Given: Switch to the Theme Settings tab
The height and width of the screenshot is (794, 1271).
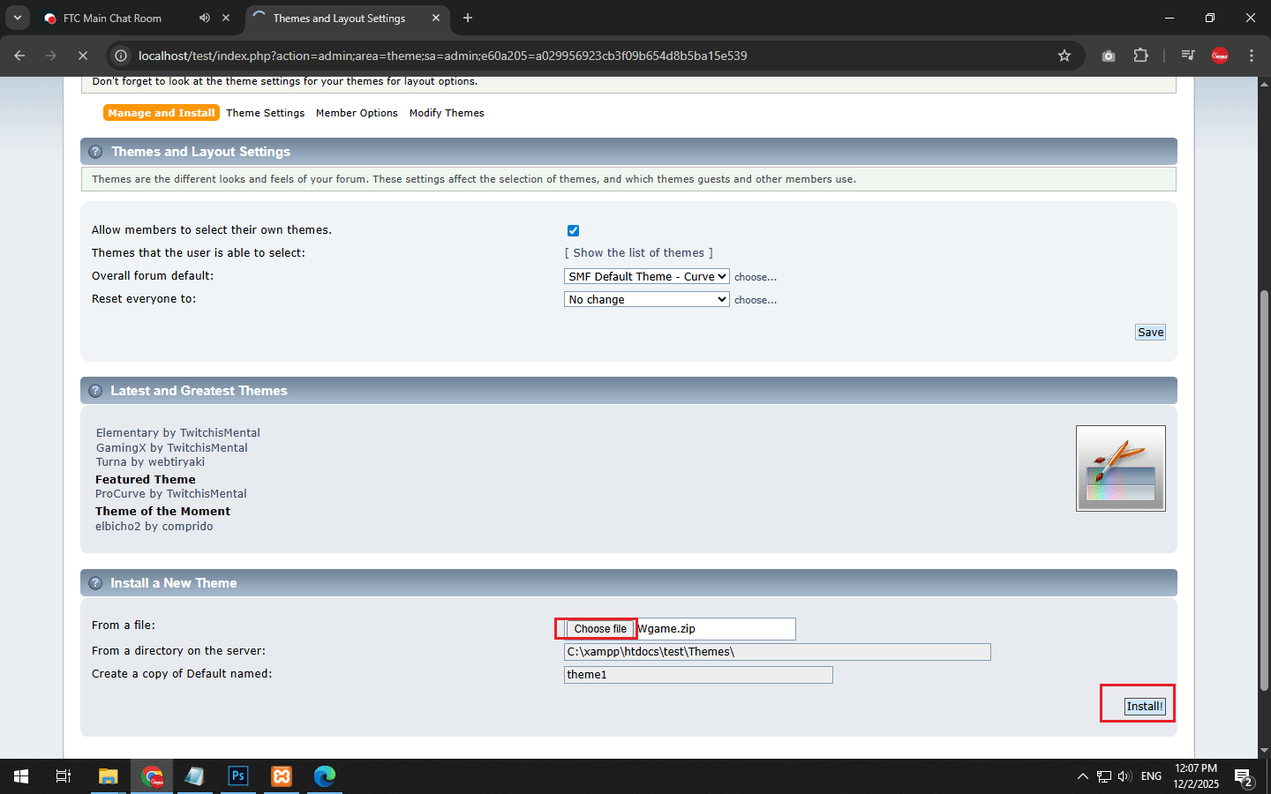Looking at the screenshot, I should coord(265,113).
